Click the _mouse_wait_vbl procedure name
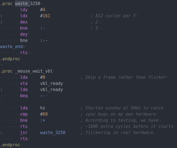This screenshot has width=177, height=148. 34,71
